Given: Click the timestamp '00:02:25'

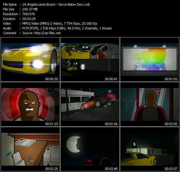Looking at the screenshot, I should (51, 169).
